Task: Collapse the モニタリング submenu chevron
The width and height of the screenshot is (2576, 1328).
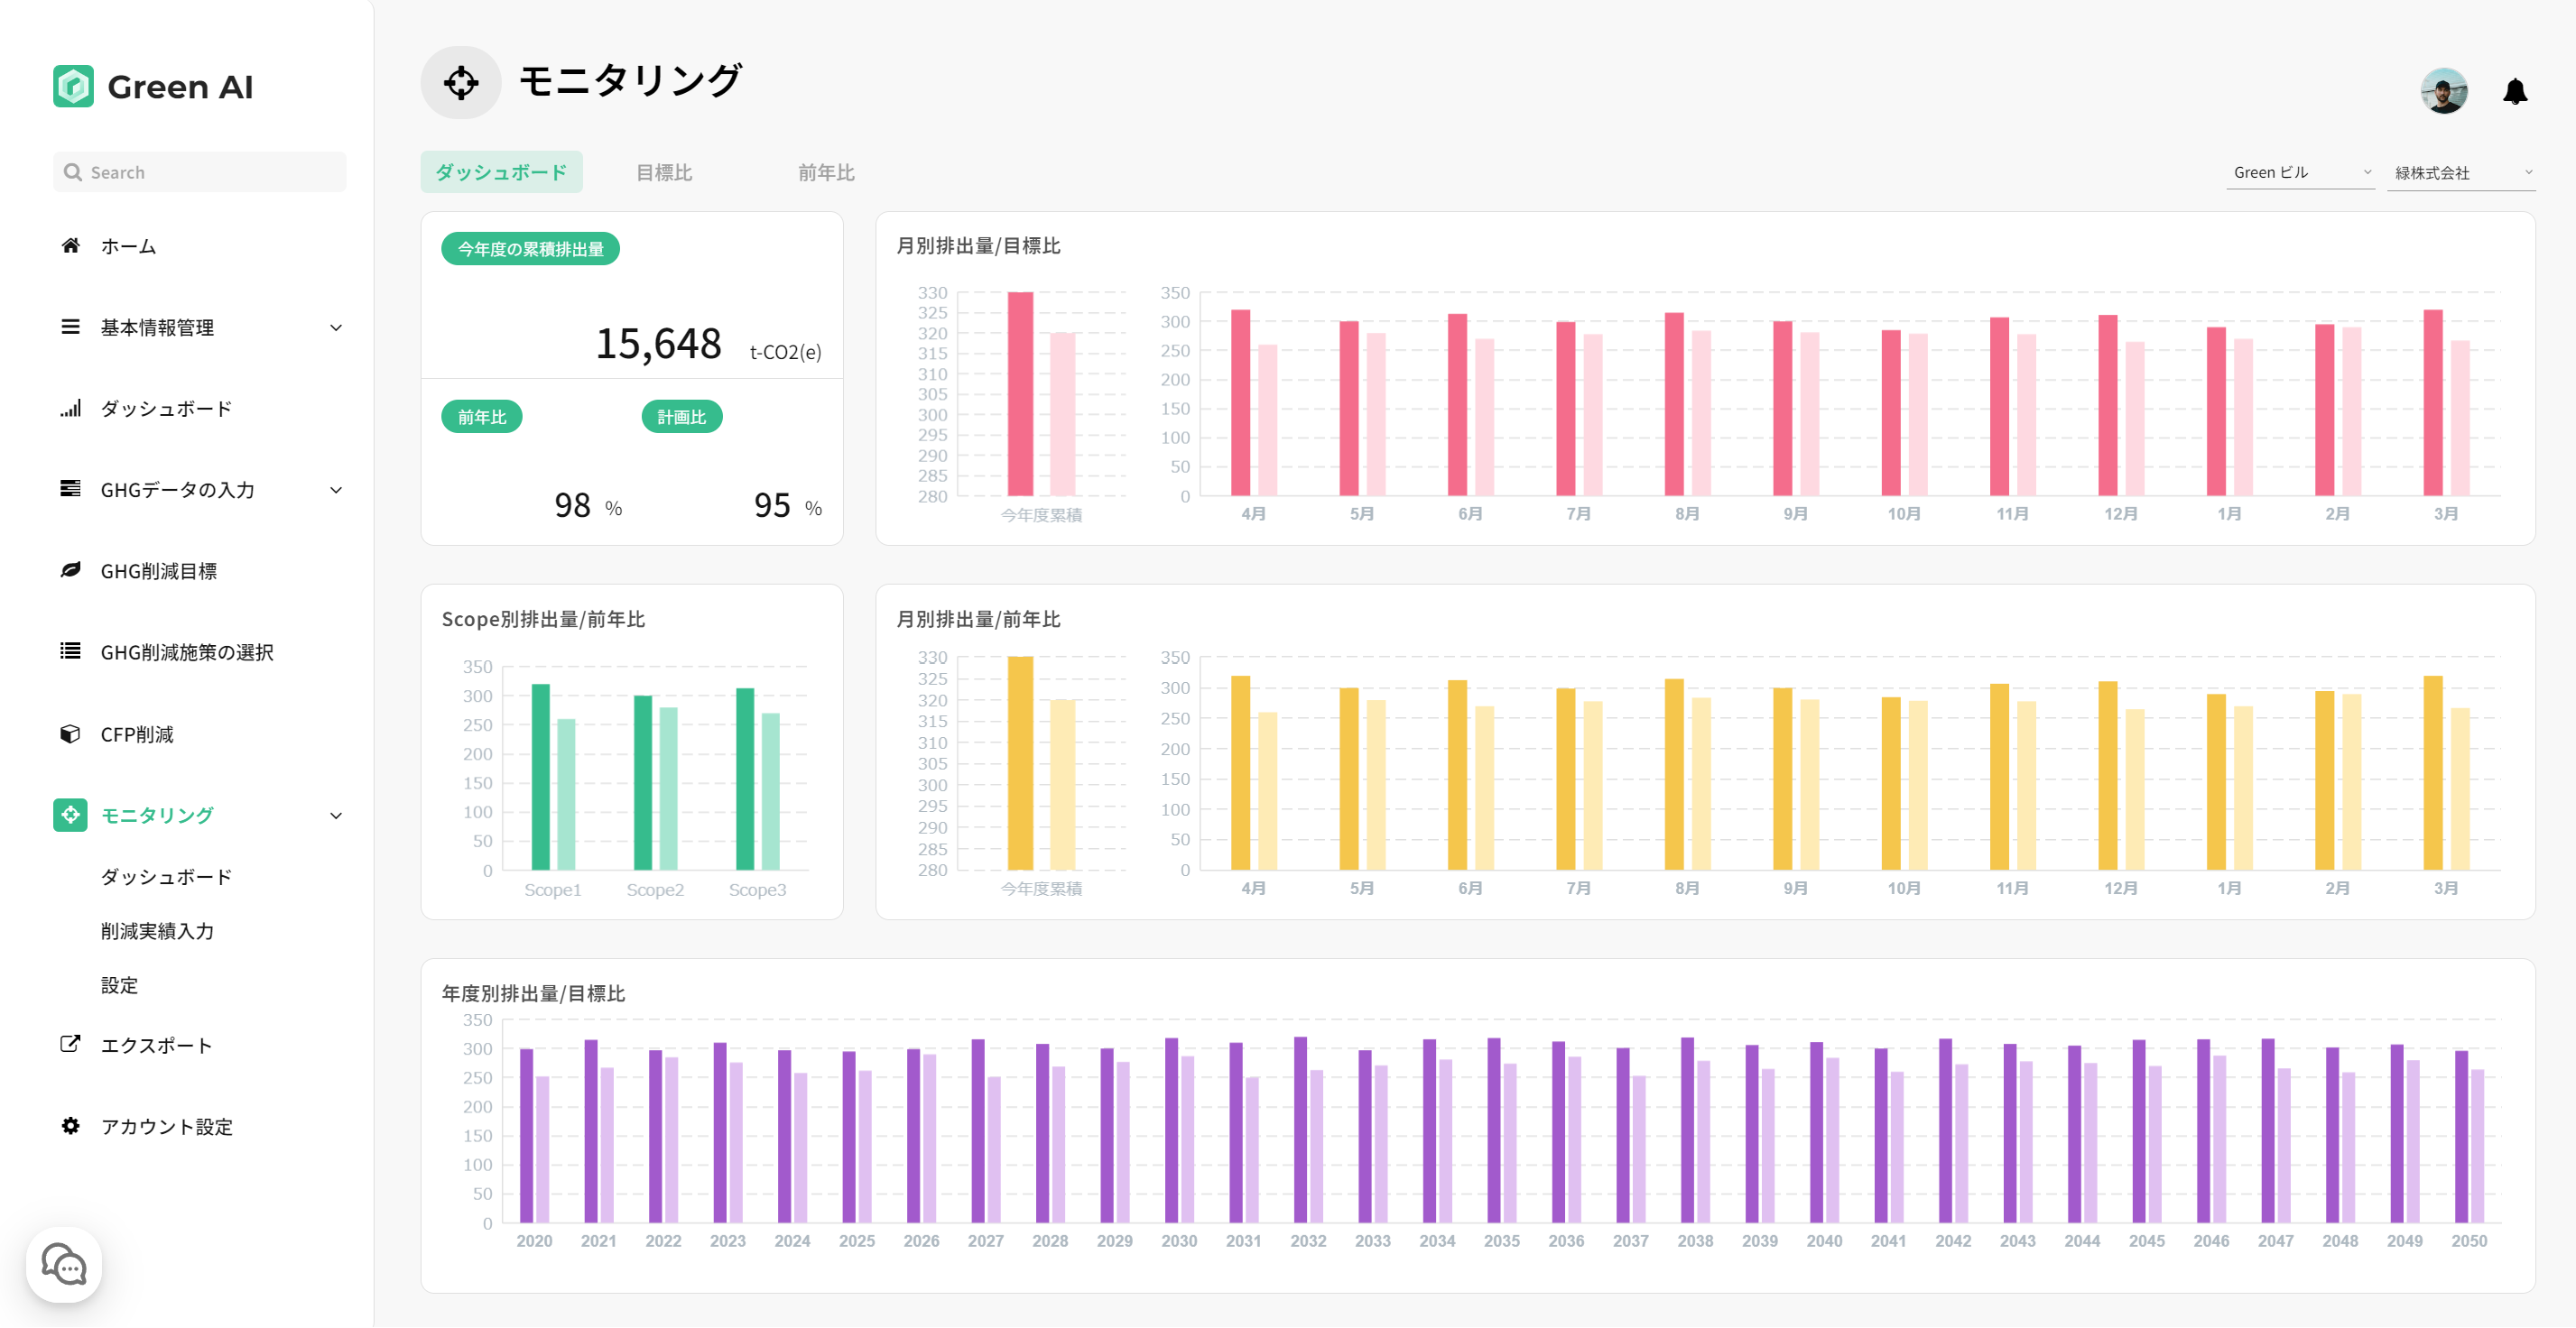Action: 336,816
